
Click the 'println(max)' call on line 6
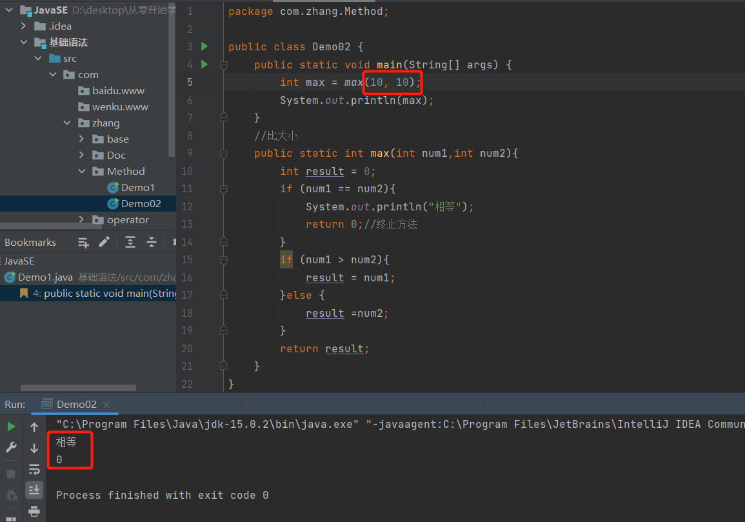pyautogui.click(x=390, y=100)
